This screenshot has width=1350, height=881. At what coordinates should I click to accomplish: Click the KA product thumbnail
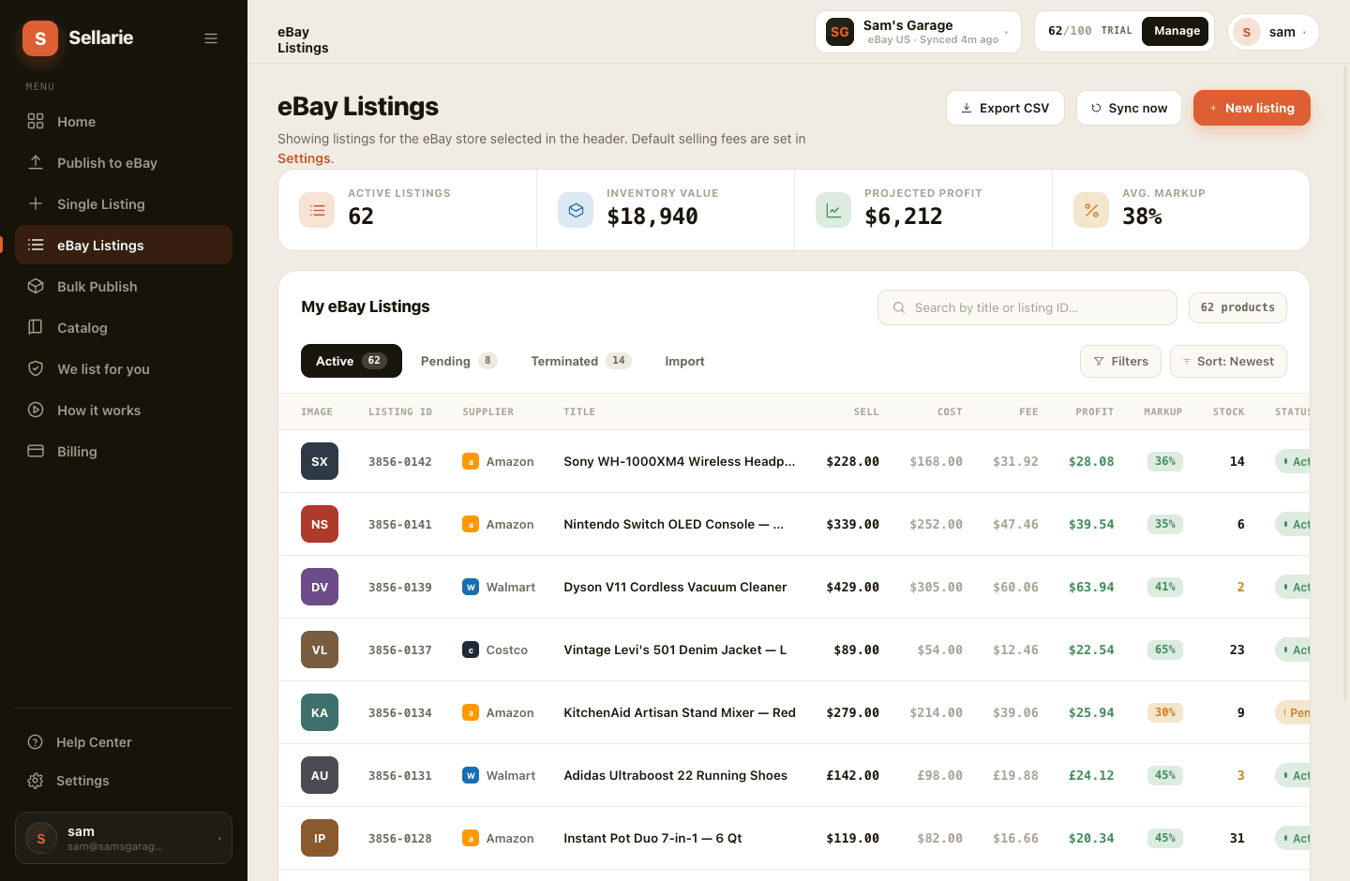point(320,712)
